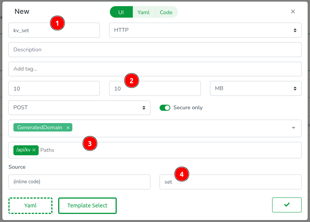Click the red annotation marker 4
310x222 pixels.
[x=182, y=174]
